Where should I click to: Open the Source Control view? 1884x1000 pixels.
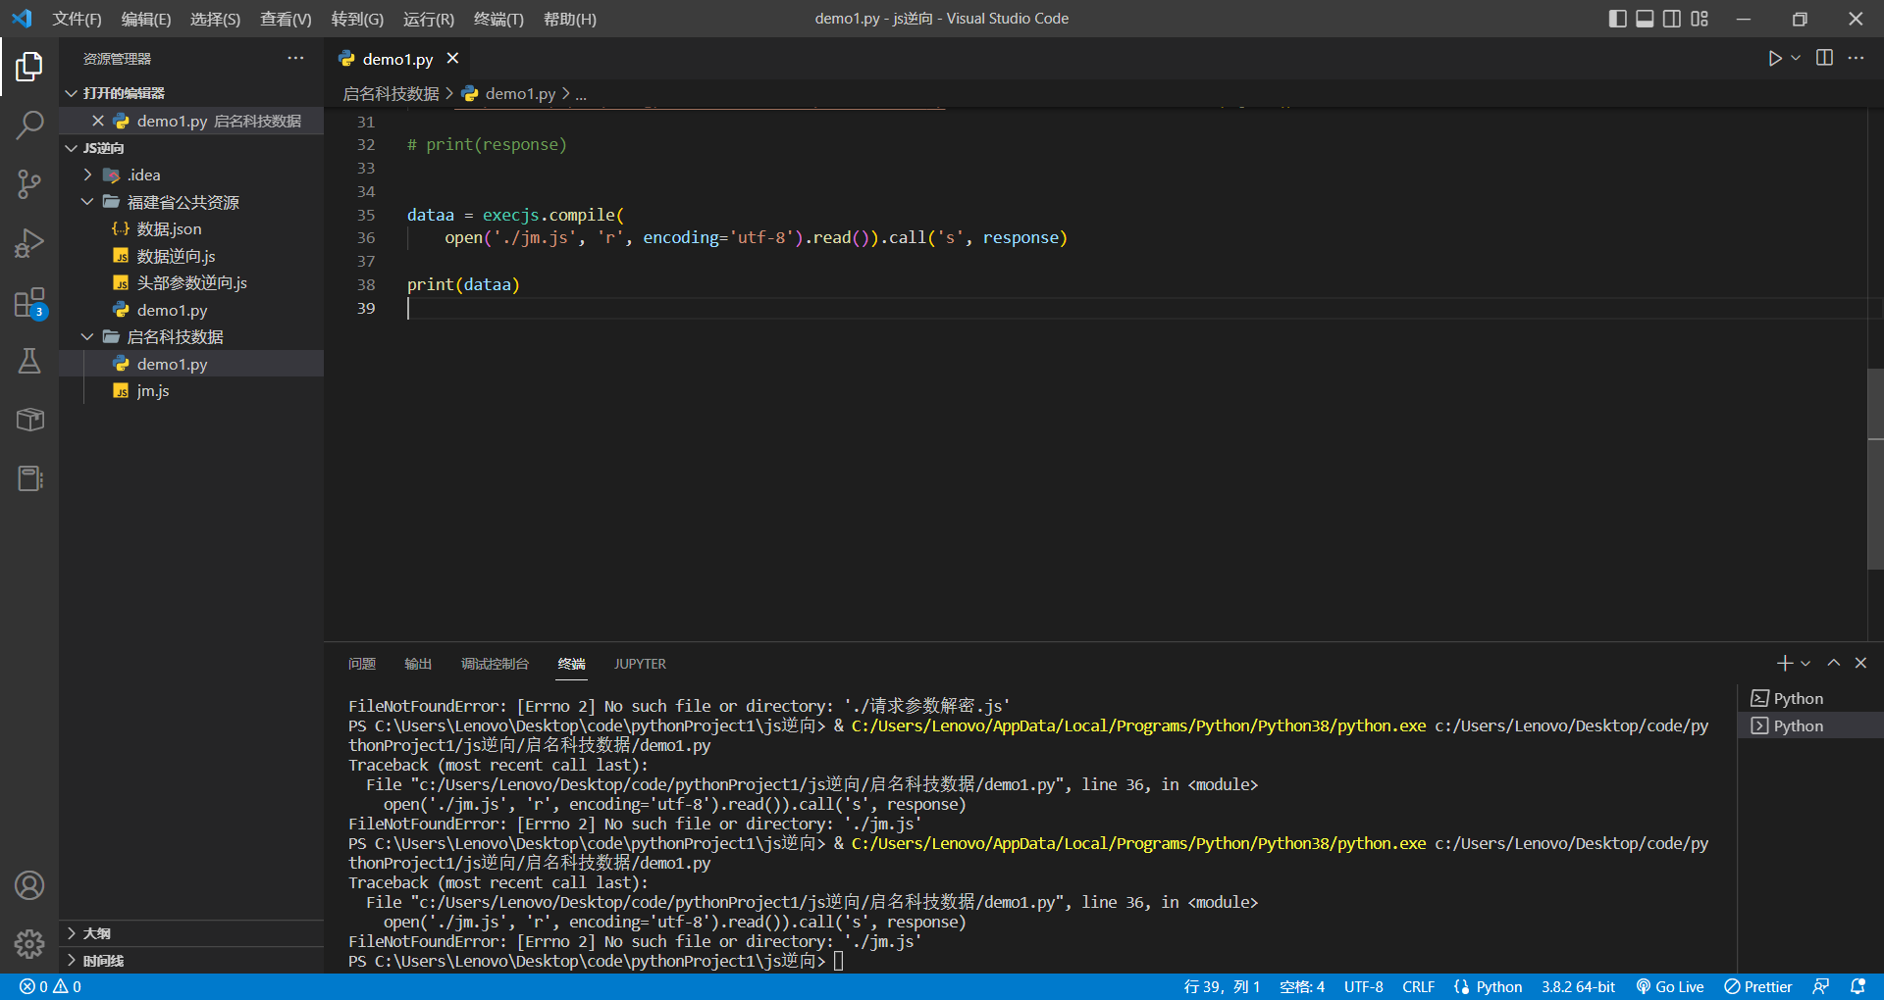coord(29,183)
